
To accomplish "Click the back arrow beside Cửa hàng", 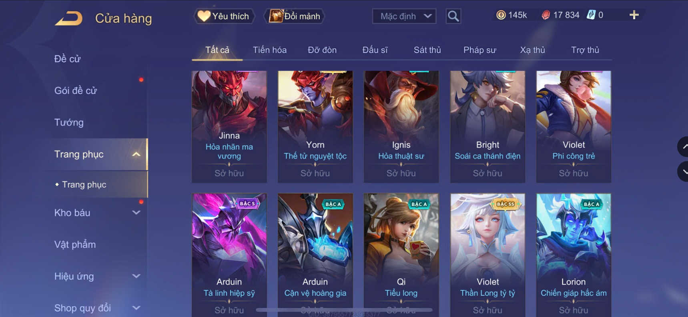I will pos(68,18).
